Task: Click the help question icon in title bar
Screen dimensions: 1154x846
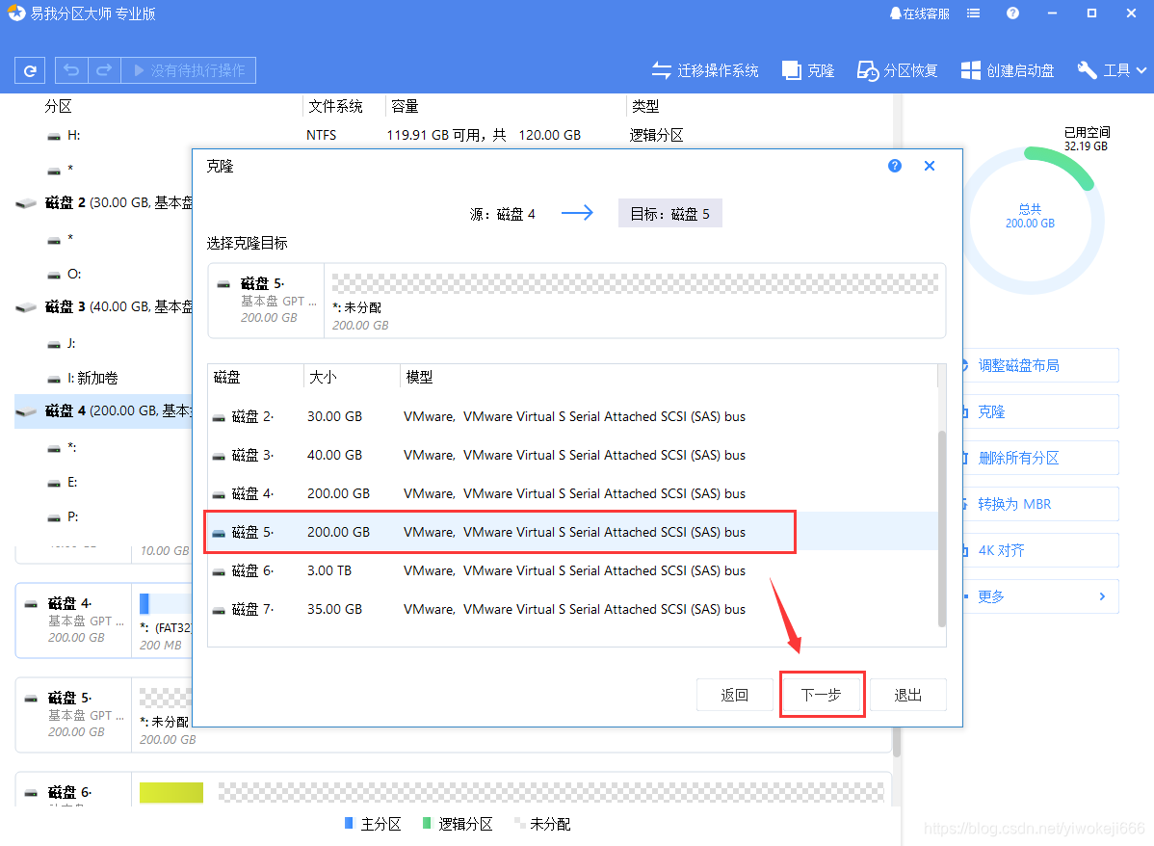Action: click(x=1012, y=13)
